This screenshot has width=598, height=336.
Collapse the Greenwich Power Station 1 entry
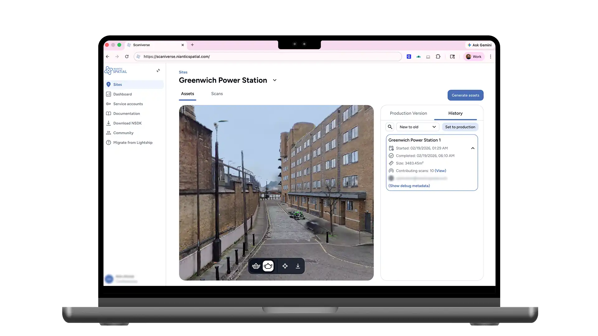473,148
